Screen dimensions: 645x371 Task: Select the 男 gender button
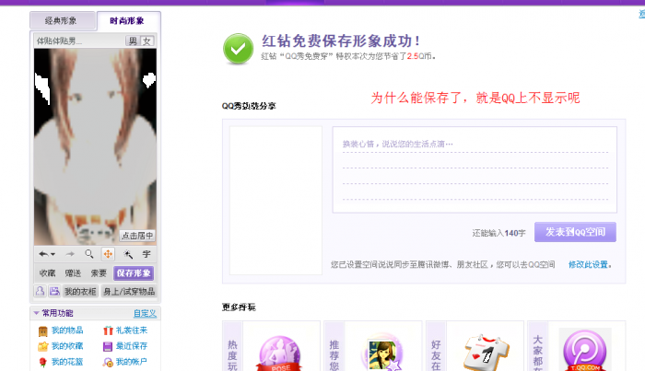click(x=133, y=41)
